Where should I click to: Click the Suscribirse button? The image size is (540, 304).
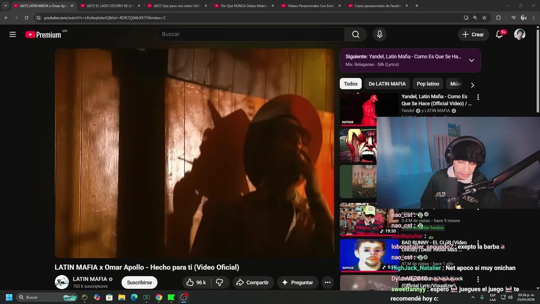coord(139,282)
